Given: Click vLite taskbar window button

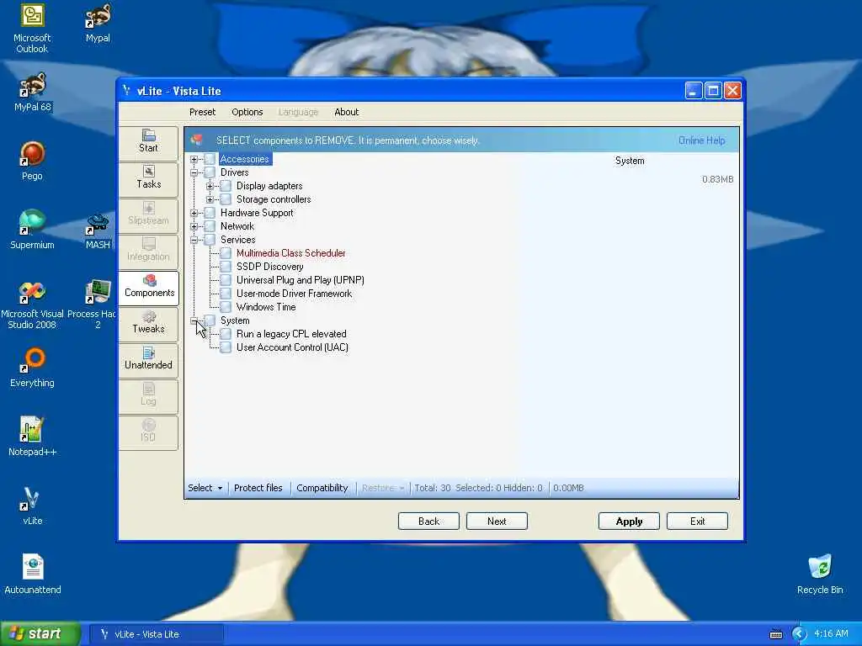Looking at the screenshot, I should 156,634.
